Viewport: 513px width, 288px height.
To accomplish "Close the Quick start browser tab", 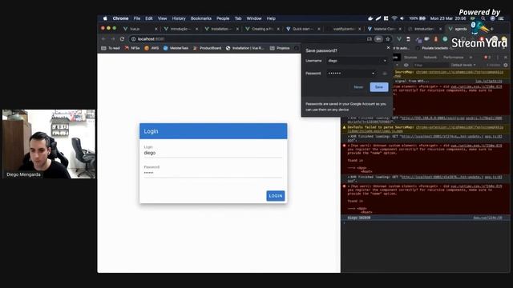I will coord(319,29).
